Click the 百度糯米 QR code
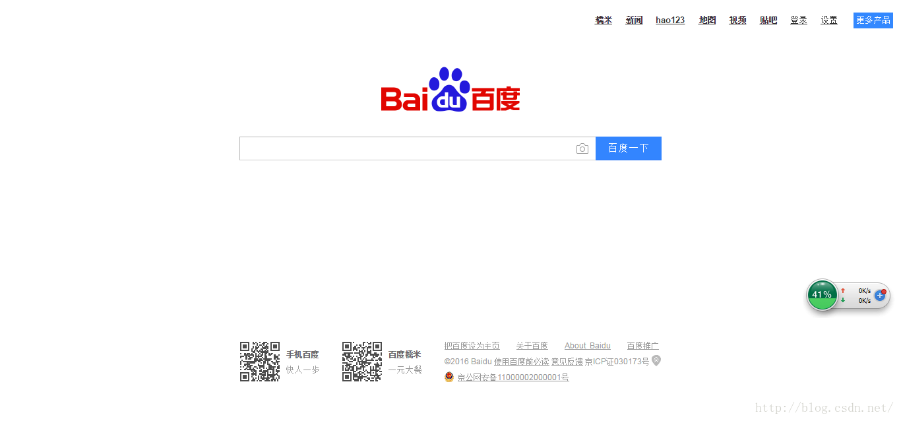The height and width of the screenshot is (421, 901). point(362,362)
